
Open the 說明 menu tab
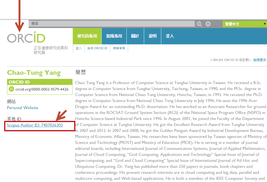[153, 36]
